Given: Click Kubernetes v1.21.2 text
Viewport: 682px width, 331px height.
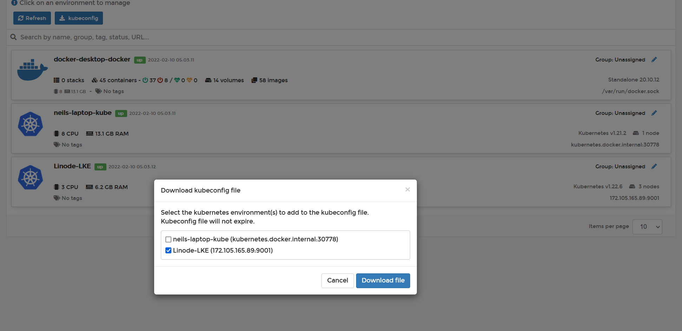Looking at the screenshot, I should pyautogui.click(x=602, y=133).
